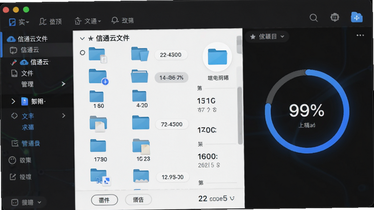This screenshot has width=374, height=210.
Task: Expand the 管理 sidebar chevron
Action: click(x=64, y=84)
